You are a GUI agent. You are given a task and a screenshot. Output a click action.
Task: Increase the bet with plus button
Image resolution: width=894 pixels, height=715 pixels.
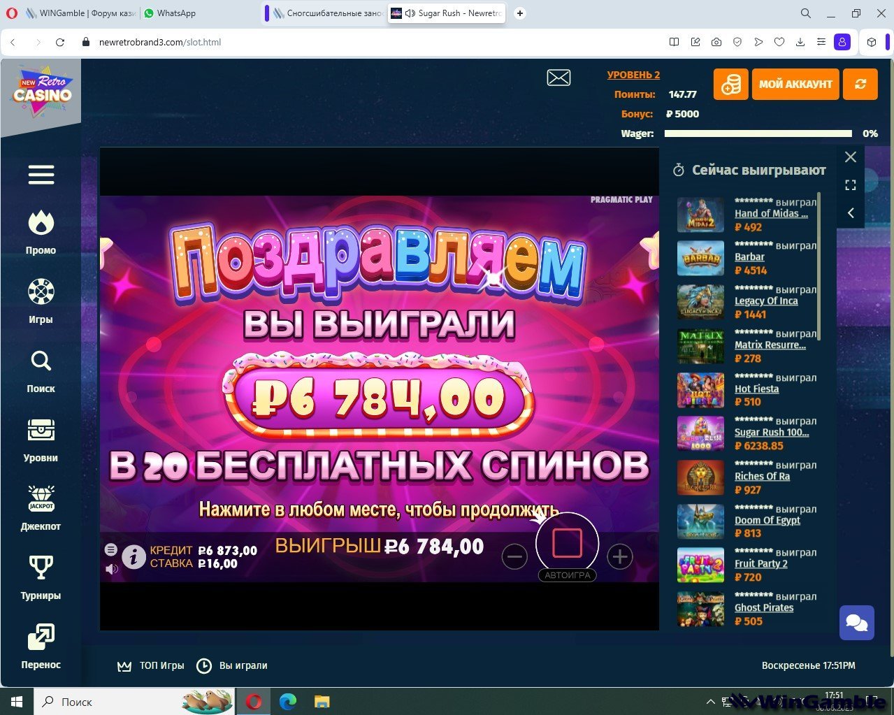point(619,557)
